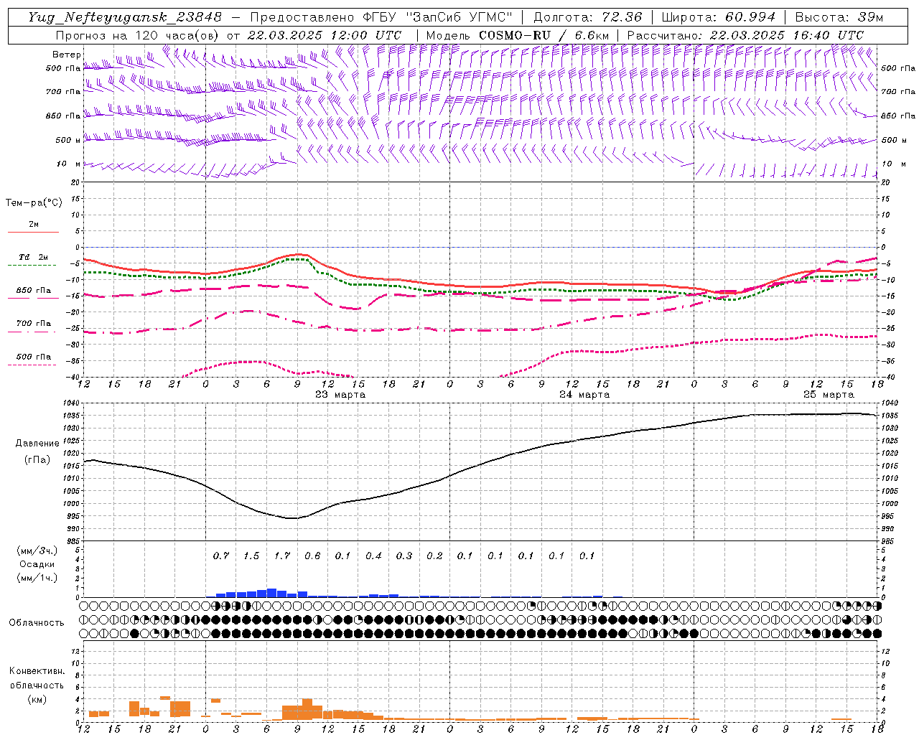Screen dimensions: 919x735
Task: Select the 3-hour precipitation value 0.6
Action: (x=312, y=556)
